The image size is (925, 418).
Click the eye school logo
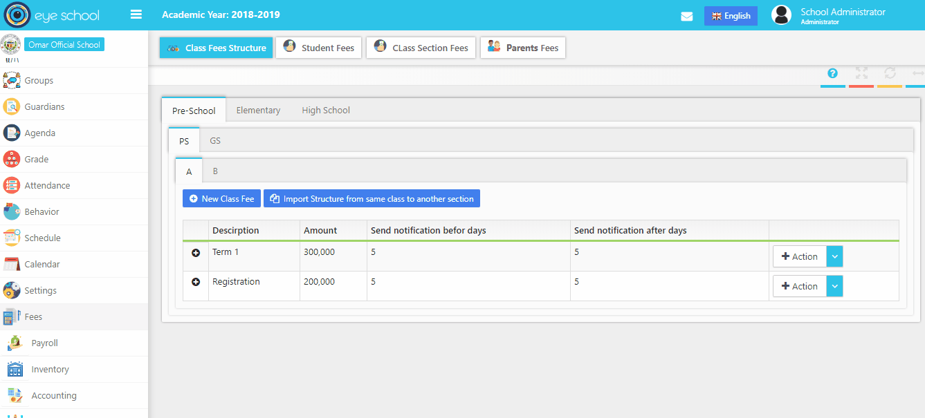point(52,15)
